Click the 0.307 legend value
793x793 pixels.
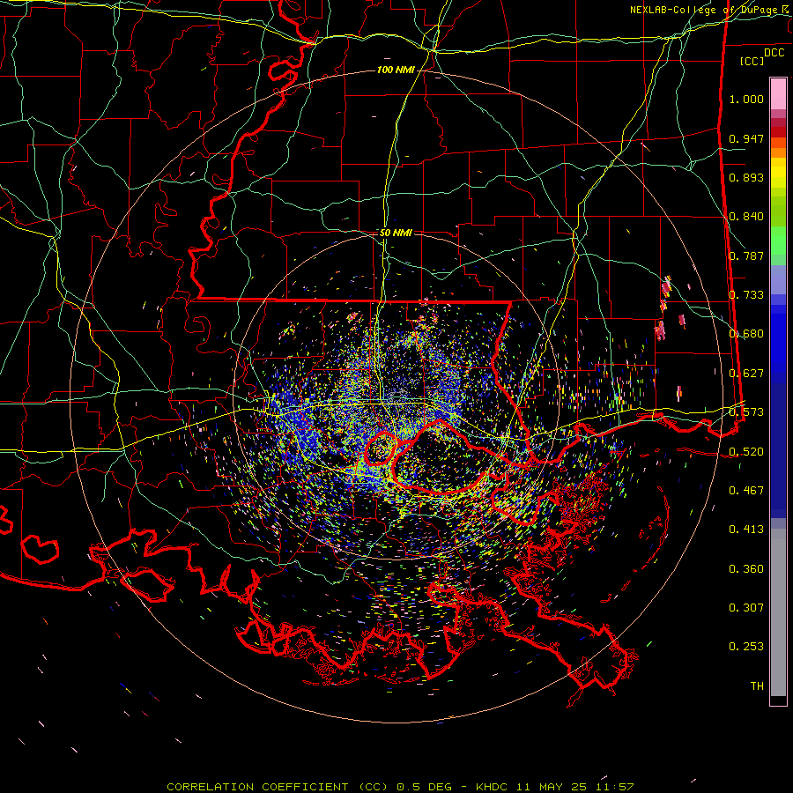coord(746,608)
